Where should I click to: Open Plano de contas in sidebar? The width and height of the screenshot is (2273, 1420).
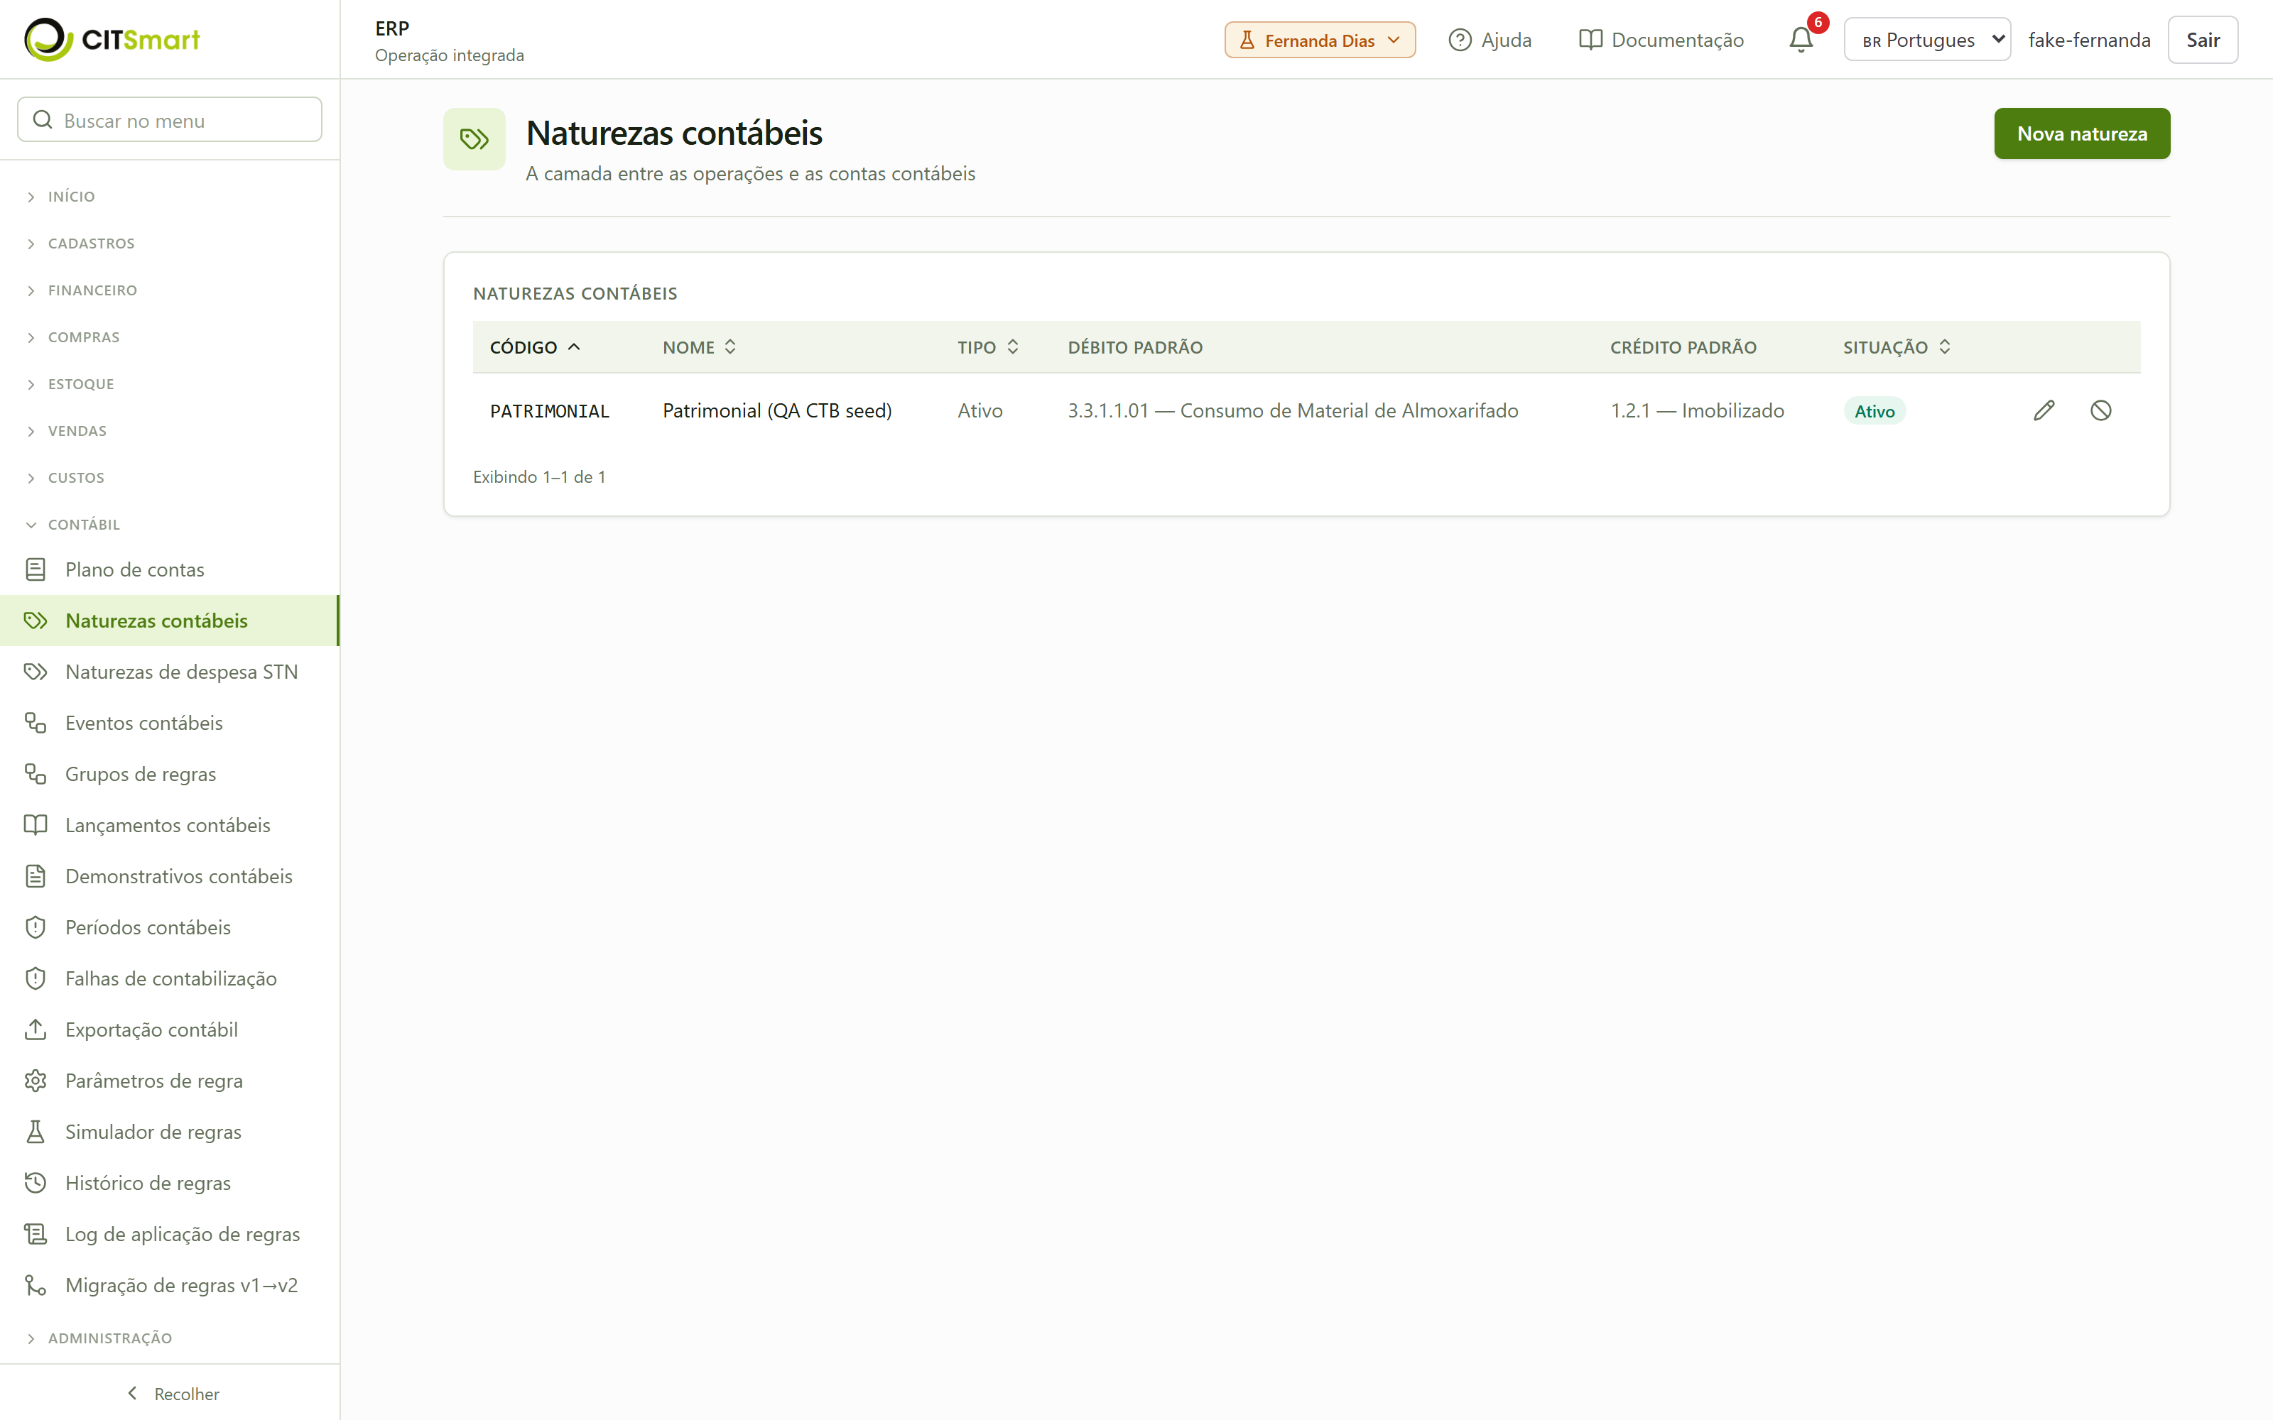point(170,569)
